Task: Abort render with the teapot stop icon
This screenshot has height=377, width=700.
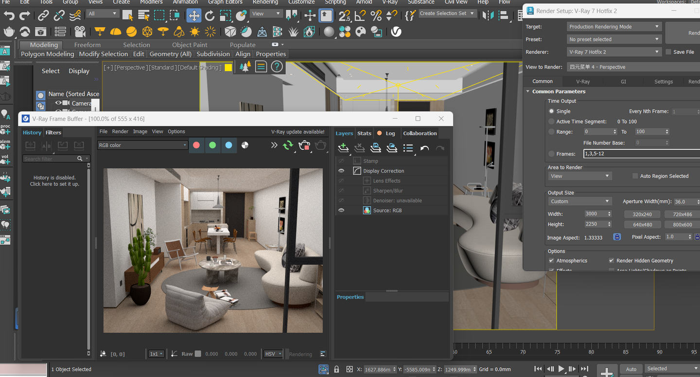Action: (304, 145)
